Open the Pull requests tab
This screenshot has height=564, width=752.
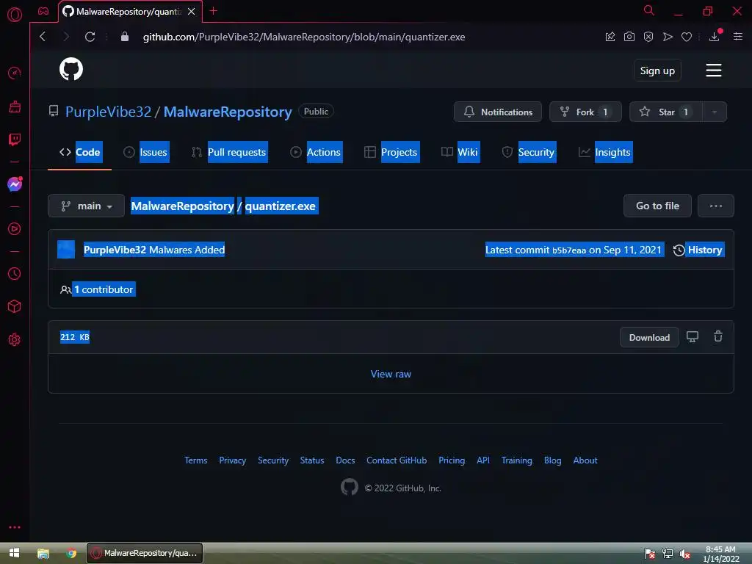(229, 152)
